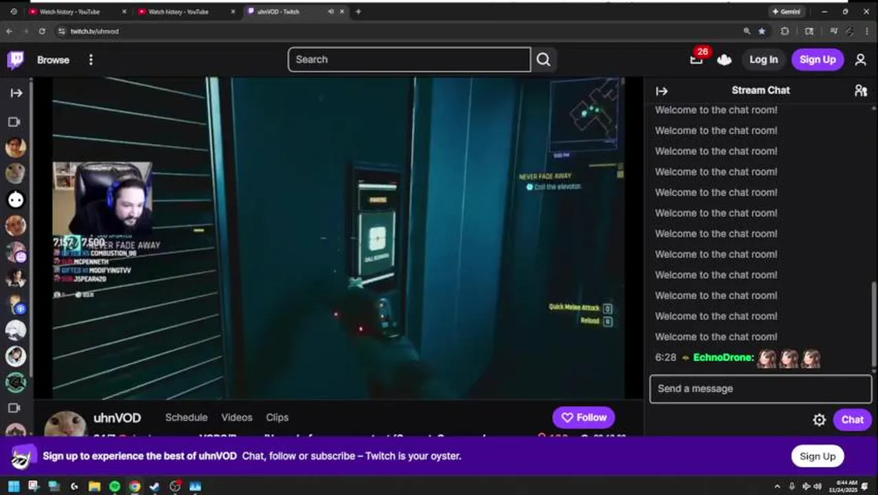The width and height of the screenshot is (878, 495).
Task: Open File Explorer from taskbar
Action: click(94, 486)
